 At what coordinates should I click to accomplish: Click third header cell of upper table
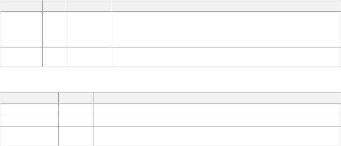tap(90, 5)
